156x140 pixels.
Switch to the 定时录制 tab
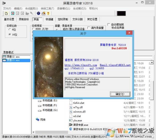click(x=63, y=19)
